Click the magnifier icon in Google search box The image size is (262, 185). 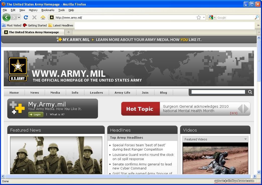coord(256,17)
